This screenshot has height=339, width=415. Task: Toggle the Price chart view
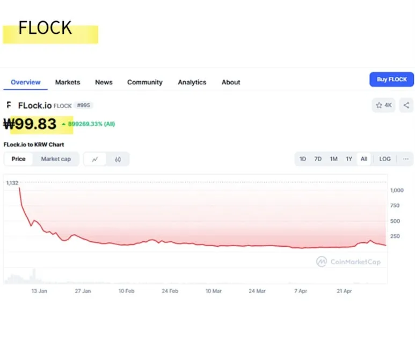coord(19,159)
